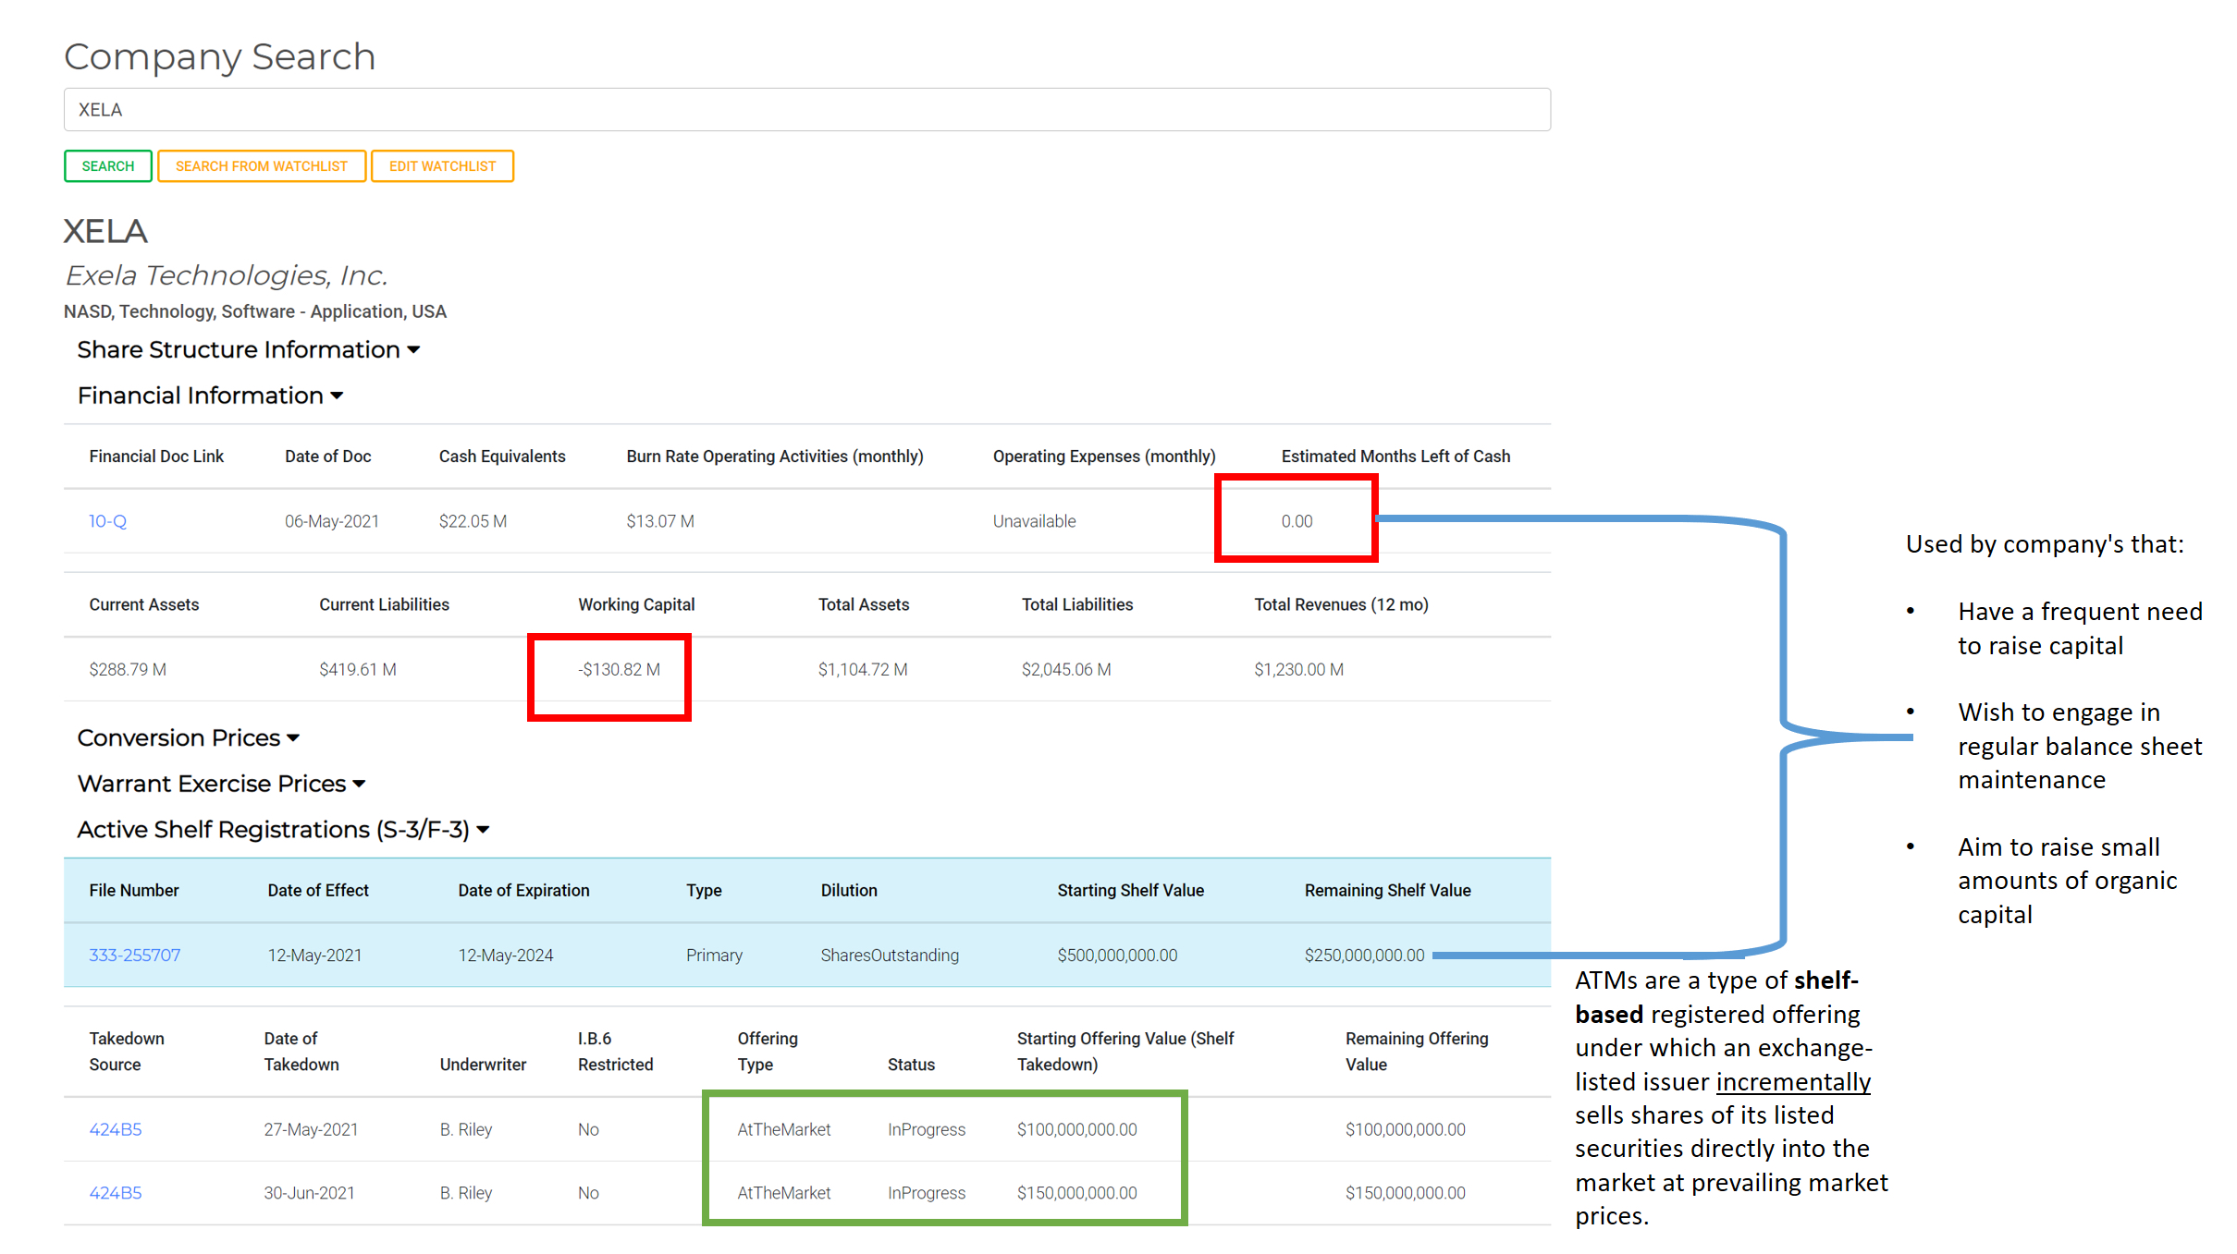
Task: Click Working Capital value -$130.82 M
Action: coord(619,669)
